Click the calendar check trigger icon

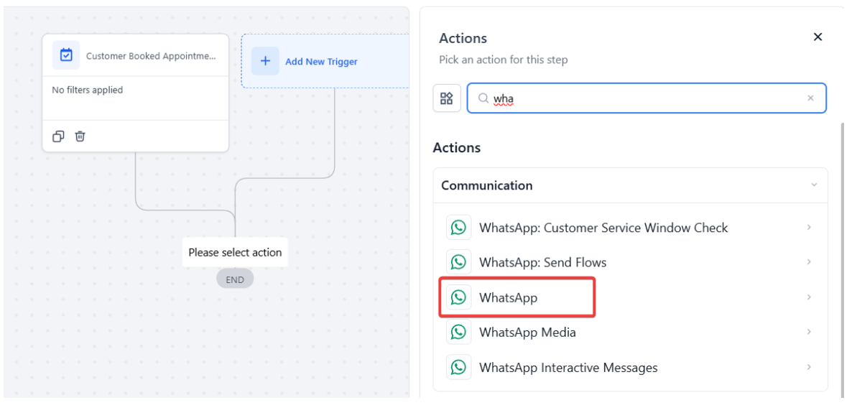[66, 55]
